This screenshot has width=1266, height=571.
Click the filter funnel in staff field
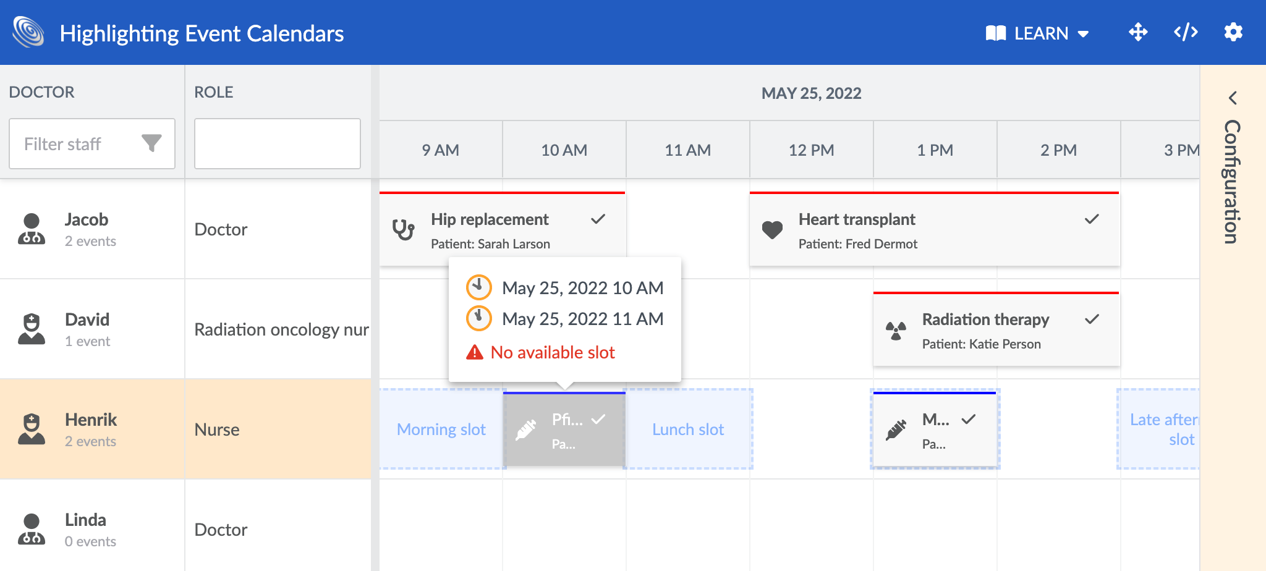click(x=151, y=143)
